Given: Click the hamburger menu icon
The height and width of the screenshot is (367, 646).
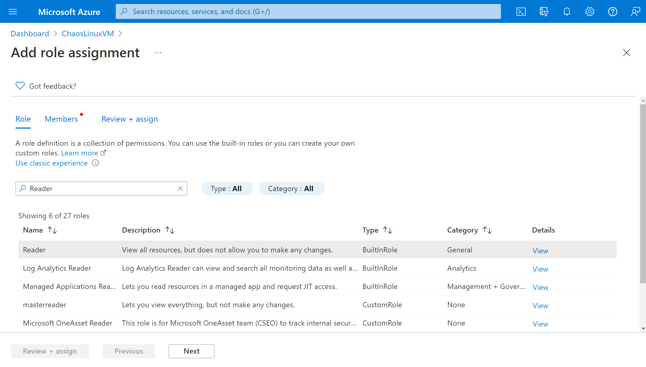Looking at the screenshot, I should 13,12.
